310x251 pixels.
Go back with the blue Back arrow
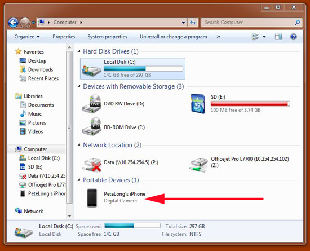coord(14,23)
